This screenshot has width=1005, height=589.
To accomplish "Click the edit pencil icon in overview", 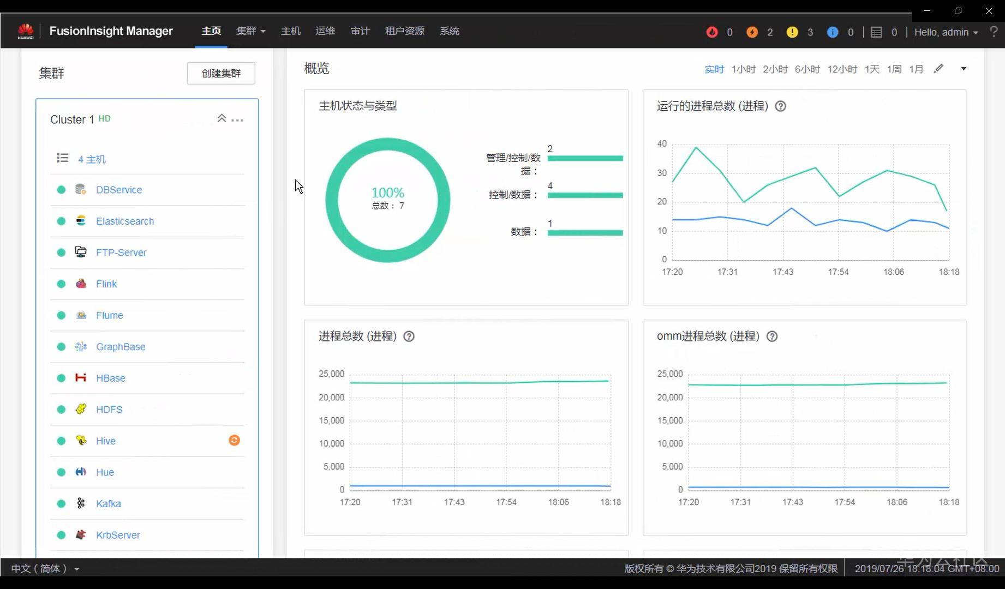I will [938, 69].
